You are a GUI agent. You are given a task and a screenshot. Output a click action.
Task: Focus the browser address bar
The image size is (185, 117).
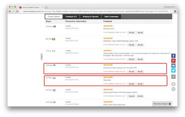coord(95,11)
